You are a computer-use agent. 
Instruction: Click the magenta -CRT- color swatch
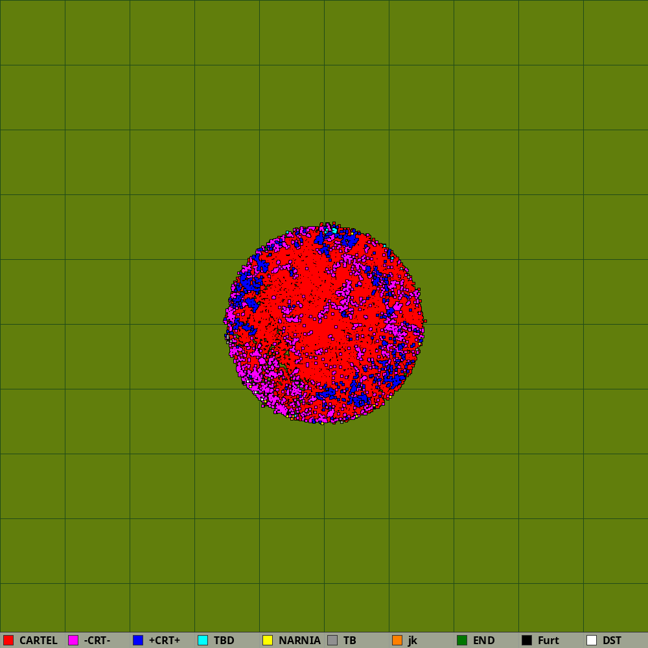pos(73,640)
